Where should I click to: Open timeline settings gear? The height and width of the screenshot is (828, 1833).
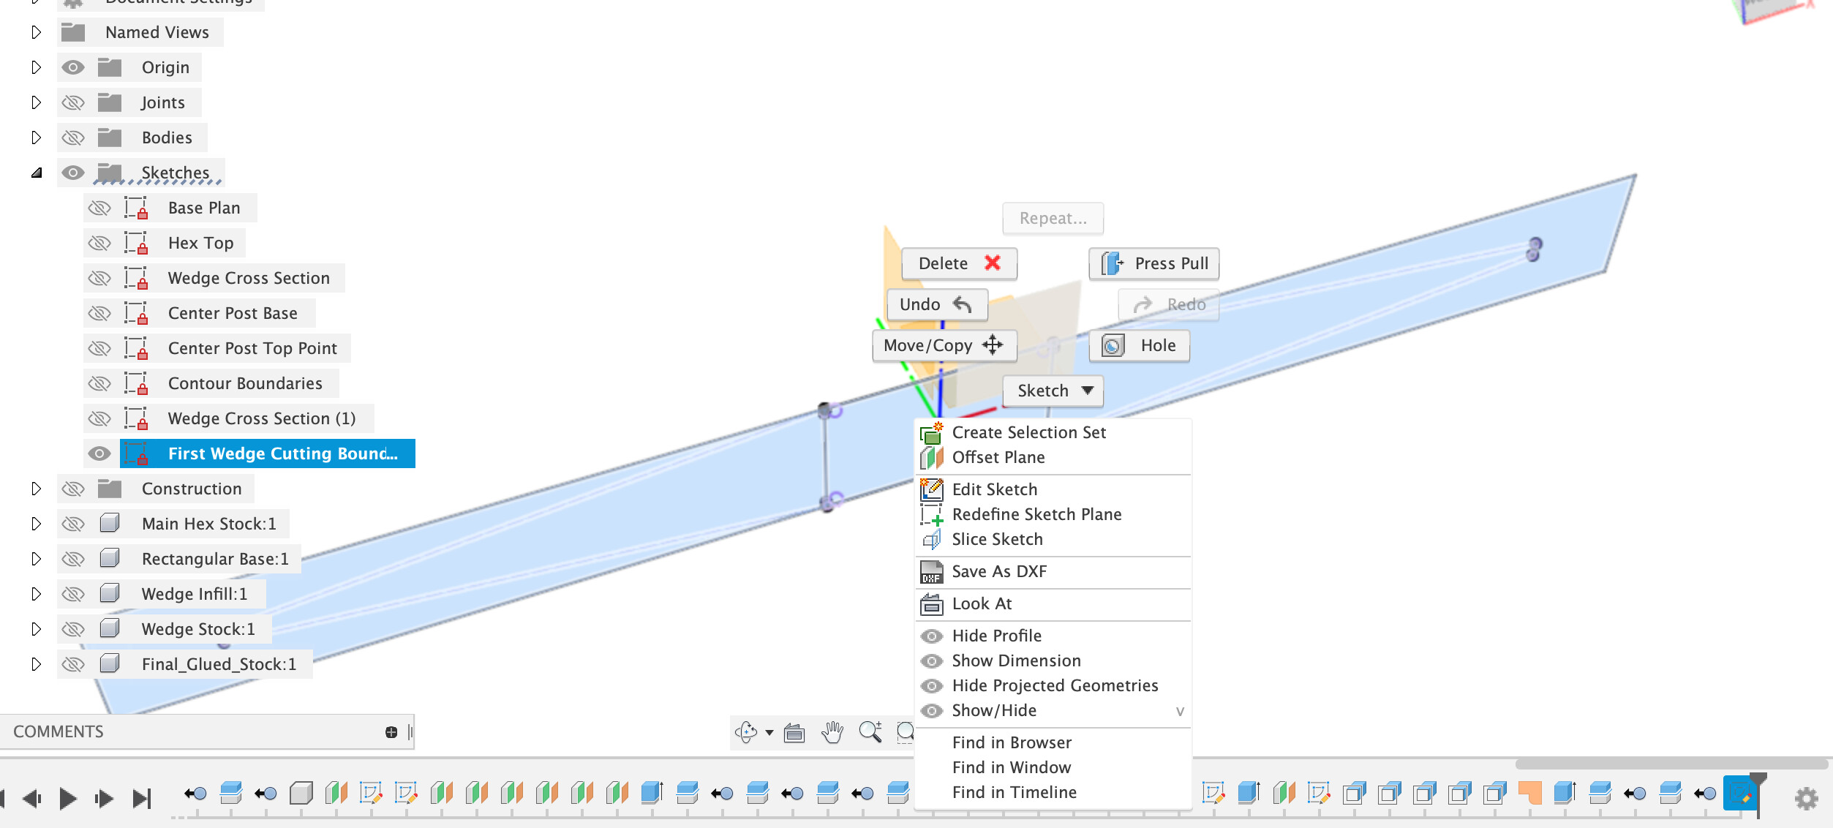(1806, 798)
